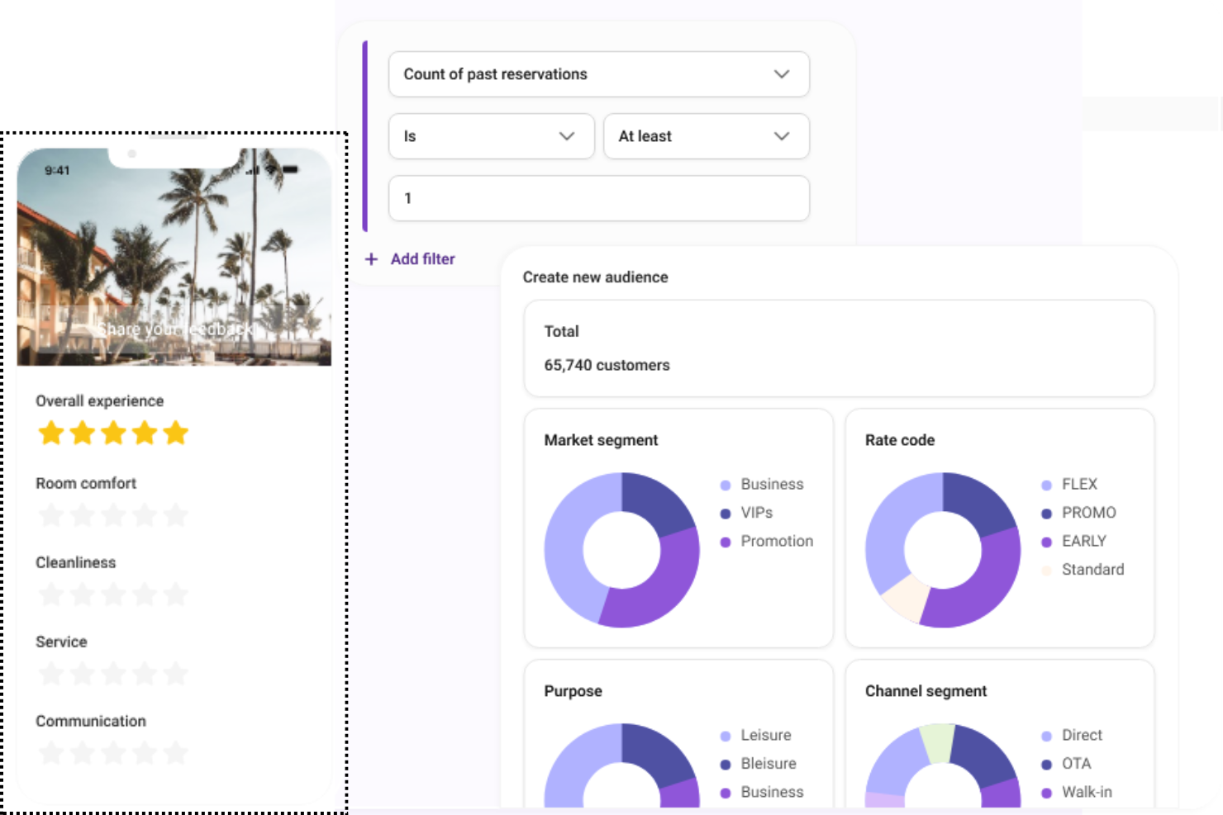The image size is (1223, 815).
Task: Rate Communication one star
Action: [51, 753]
